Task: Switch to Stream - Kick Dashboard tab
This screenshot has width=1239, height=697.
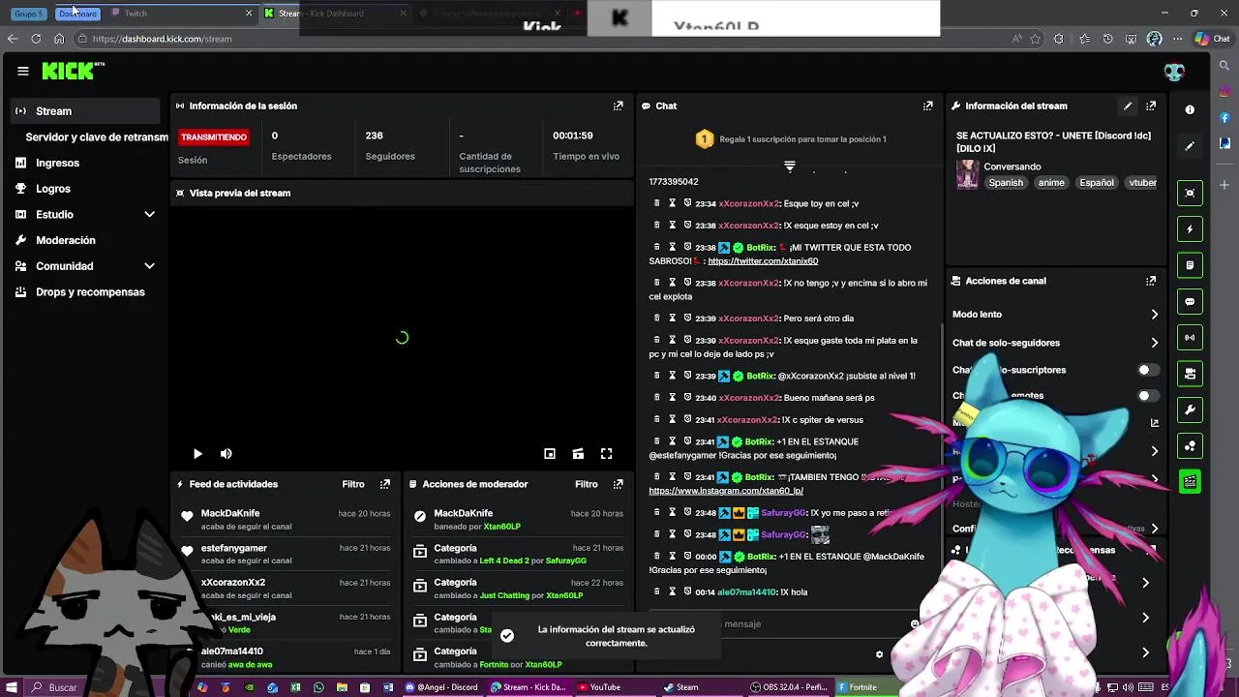Action: click(x=334, y=14)
